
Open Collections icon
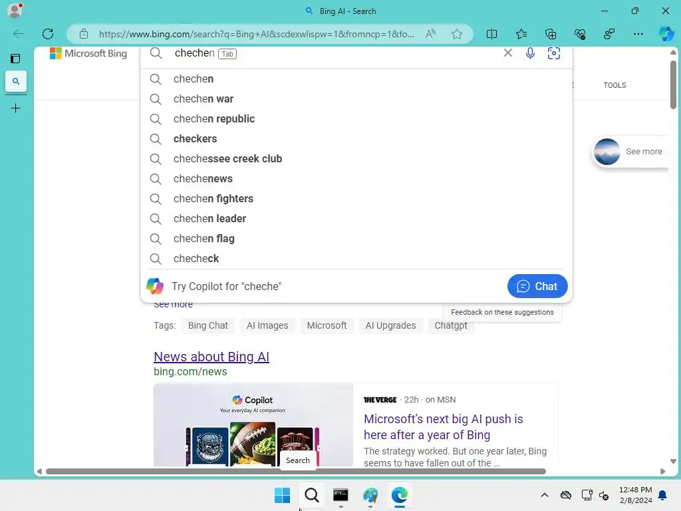(550, 34)
